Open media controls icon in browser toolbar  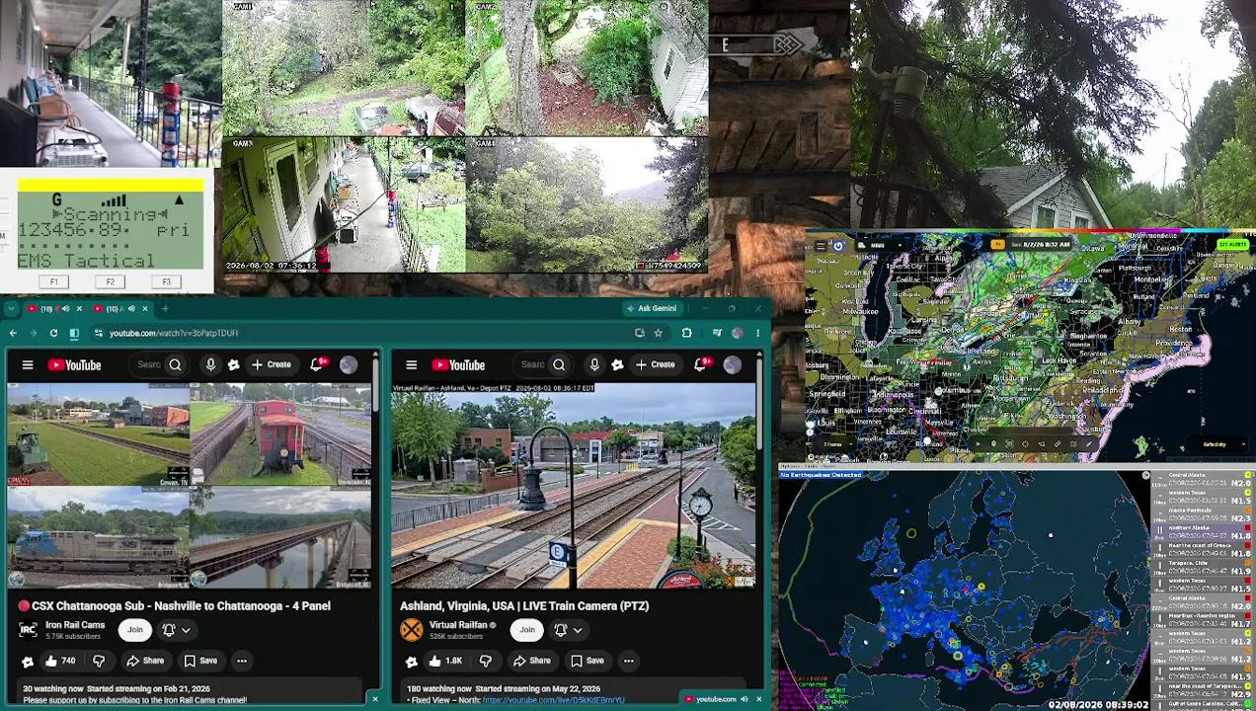[717, 333]
